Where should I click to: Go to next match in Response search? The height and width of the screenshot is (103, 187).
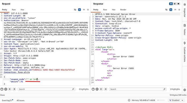click(106, 89)
